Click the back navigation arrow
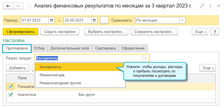Image resolution: width=224 pixels, height=108 pixels. click(8, 6)
